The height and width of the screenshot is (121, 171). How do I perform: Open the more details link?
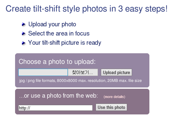coord(114,97)
